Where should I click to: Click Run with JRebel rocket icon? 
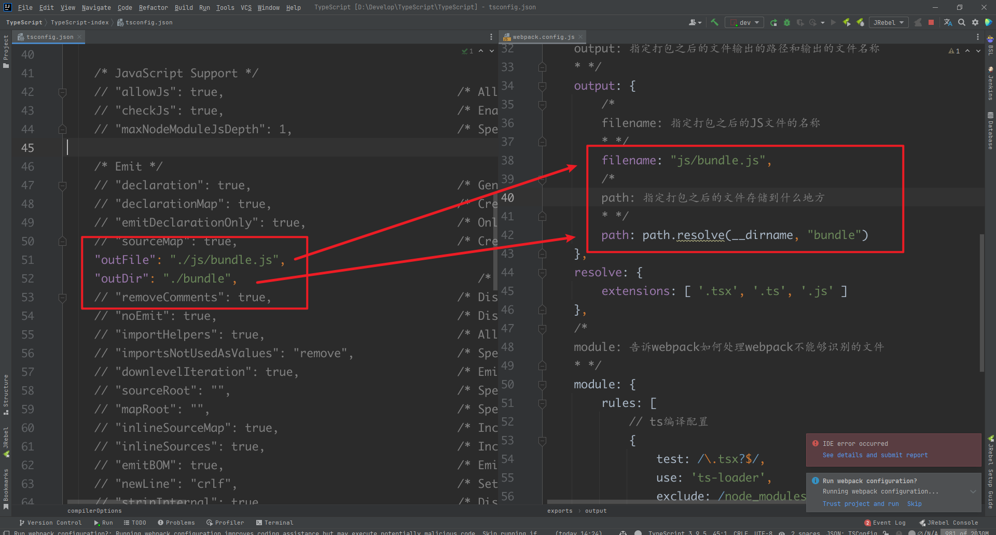(847, 22)
